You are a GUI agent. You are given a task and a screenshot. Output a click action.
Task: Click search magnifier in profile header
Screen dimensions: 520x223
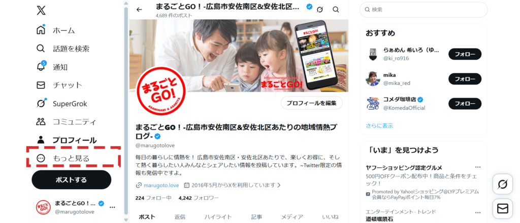click(x=336, y=10)
